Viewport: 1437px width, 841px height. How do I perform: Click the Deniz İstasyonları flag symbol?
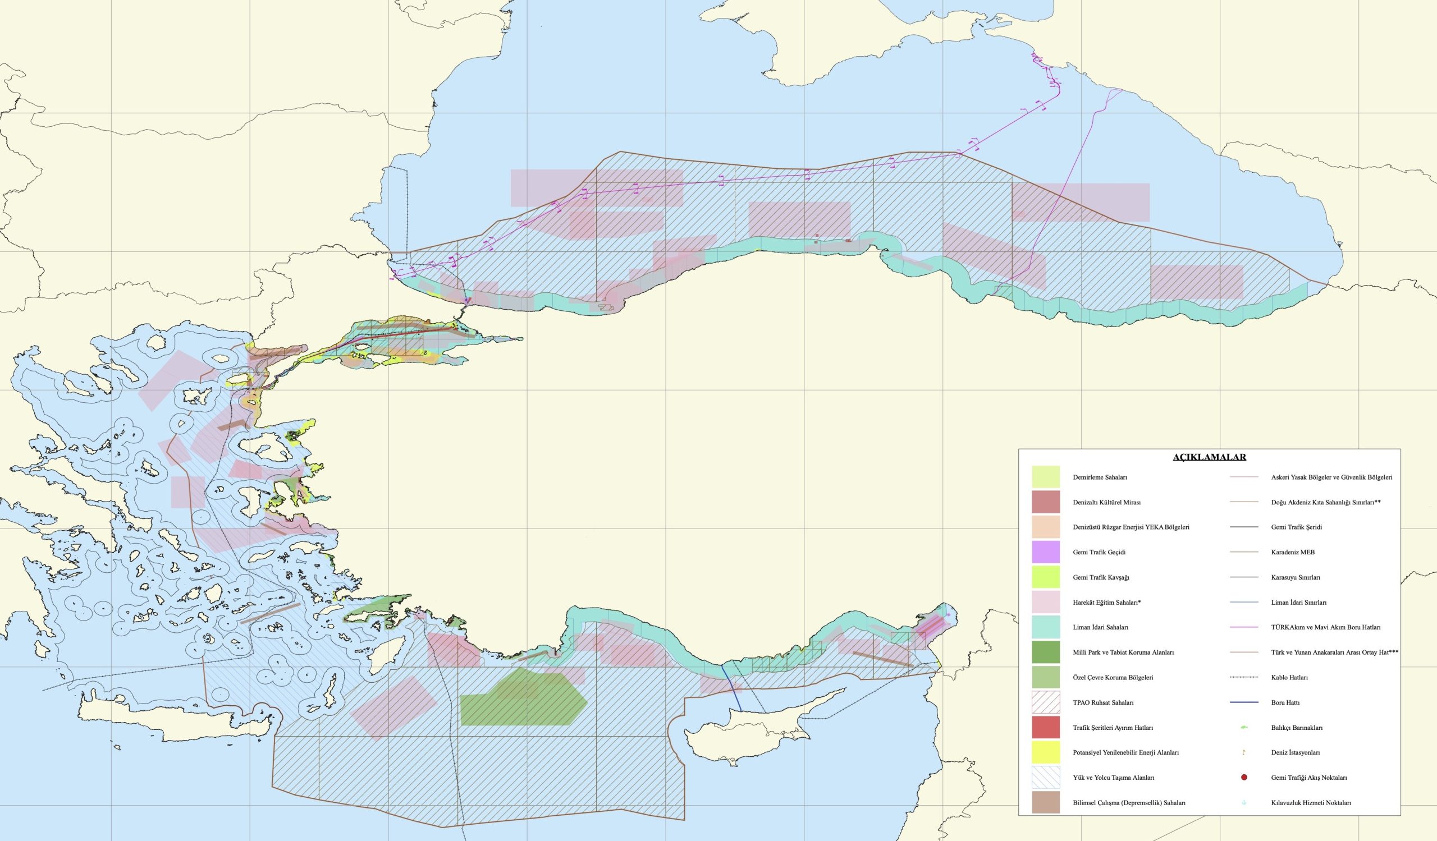pos(1244,753)
